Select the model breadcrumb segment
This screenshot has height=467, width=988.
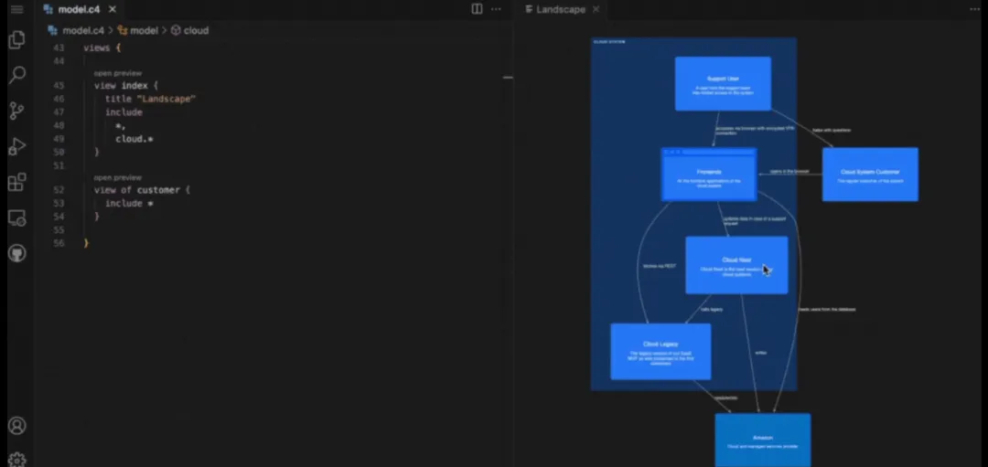138,30
